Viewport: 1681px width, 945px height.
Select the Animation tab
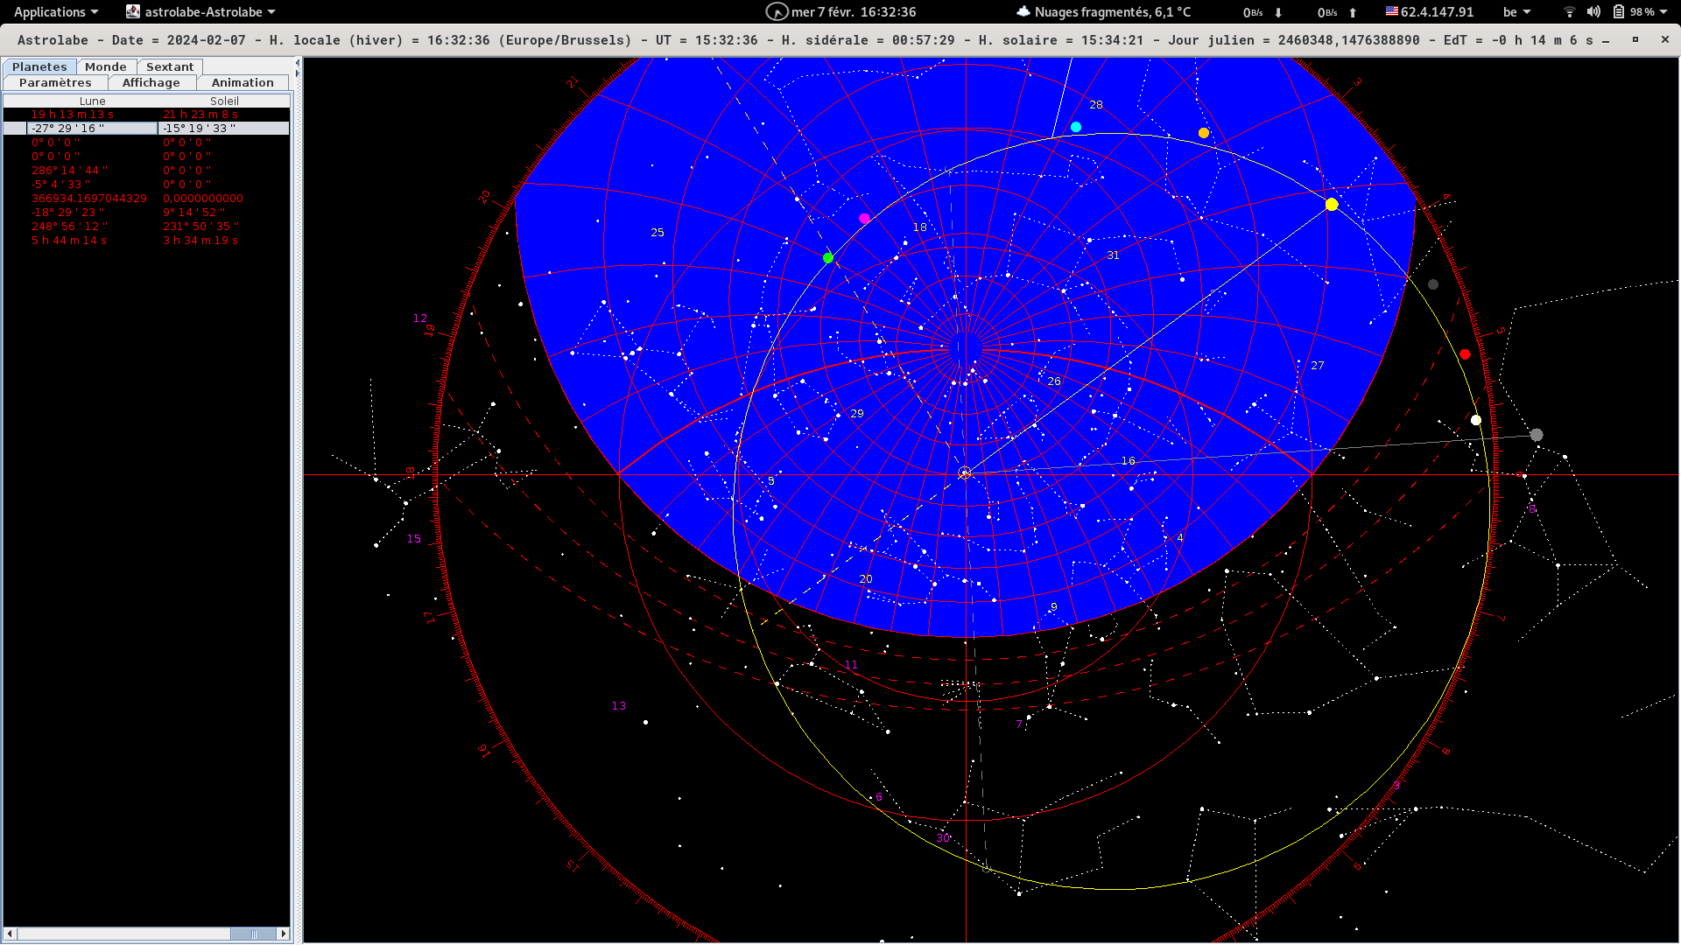243,83
